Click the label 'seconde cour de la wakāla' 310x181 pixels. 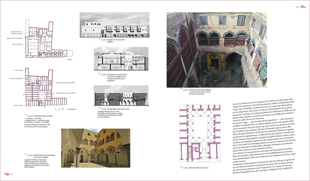click(x=65, y=83)
